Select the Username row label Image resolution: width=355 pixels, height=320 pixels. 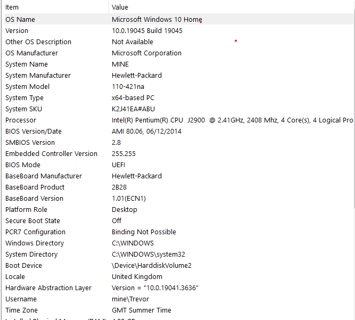pyautogui.click(x=21, y=299)
